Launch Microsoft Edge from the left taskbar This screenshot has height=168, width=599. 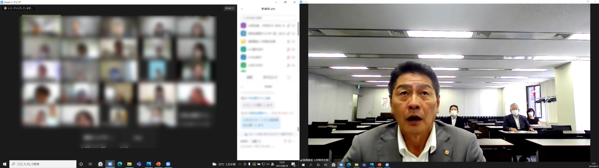click(x=120, y=164)
